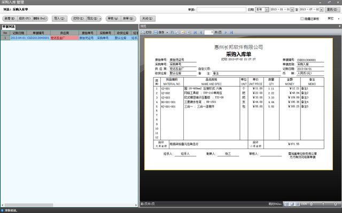Click the green page outline icon
This screenshot has width=342, height=213.
pos(189,32)
